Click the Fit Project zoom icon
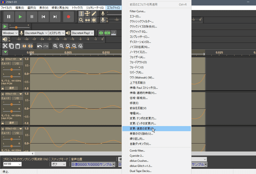 click(x=74, y=46)
